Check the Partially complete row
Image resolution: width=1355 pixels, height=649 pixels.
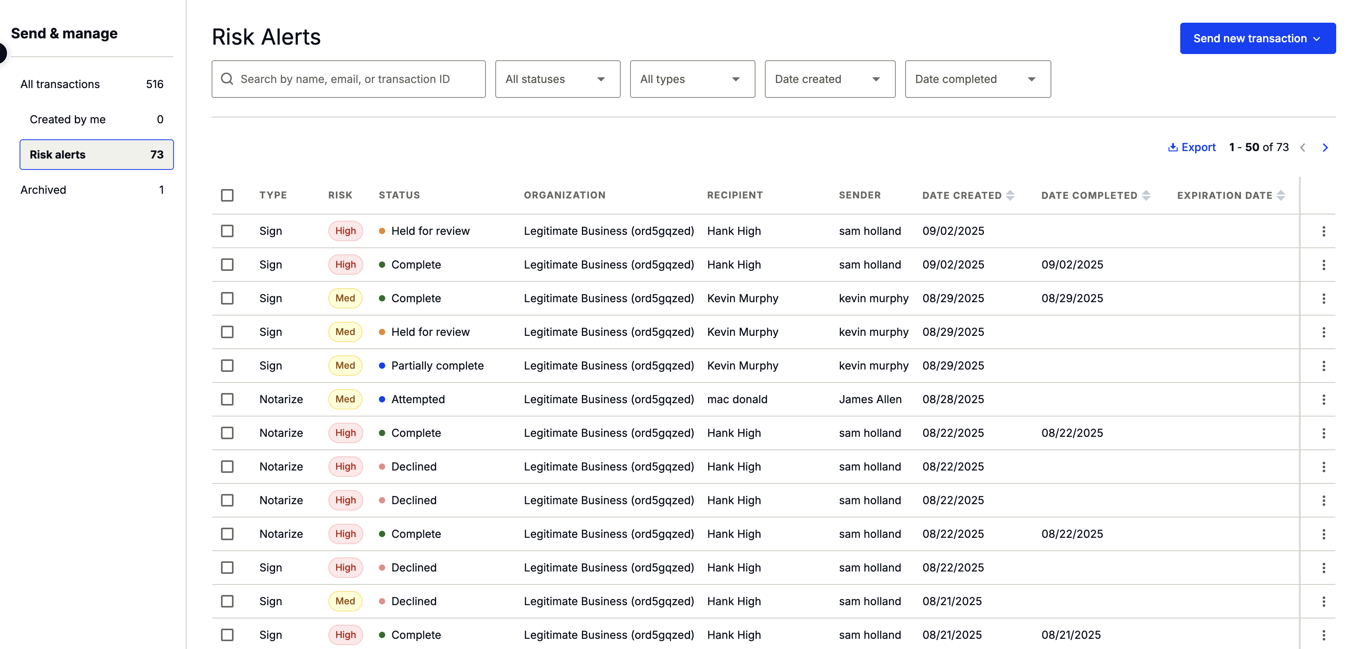pos(227,366)
